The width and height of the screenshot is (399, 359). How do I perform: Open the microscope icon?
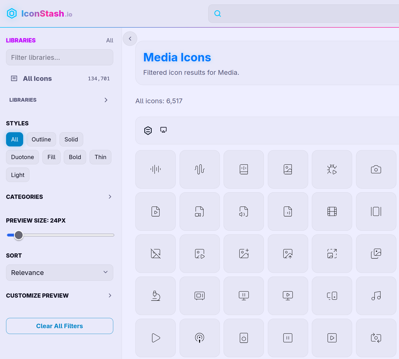point(156,296)
